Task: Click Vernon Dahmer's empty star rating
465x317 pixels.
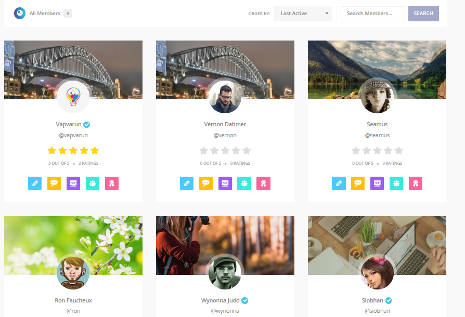Action: [x=225, y=151]
